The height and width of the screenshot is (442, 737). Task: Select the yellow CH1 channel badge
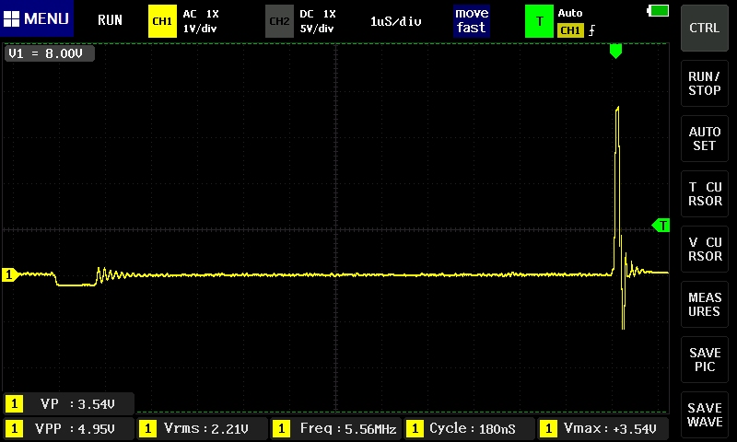162,20
